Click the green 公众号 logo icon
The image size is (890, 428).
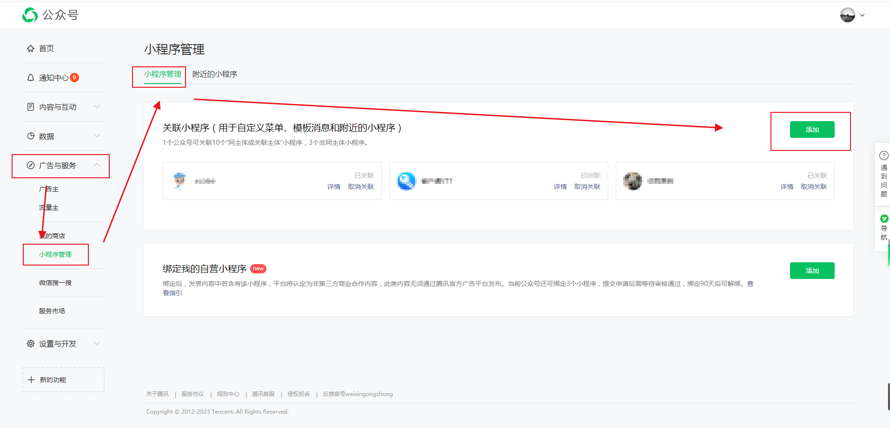pyautogui.click(x=30, y=15)
